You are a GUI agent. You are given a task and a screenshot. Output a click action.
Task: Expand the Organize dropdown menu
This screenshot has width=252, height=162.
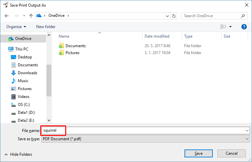[x=16, y=27]
